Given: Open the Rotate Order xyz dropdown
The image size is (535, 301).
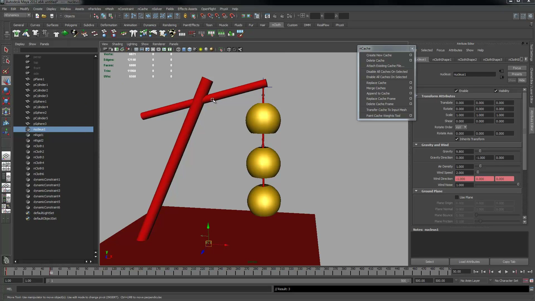Looking at the screenshot, I should 461,127.
